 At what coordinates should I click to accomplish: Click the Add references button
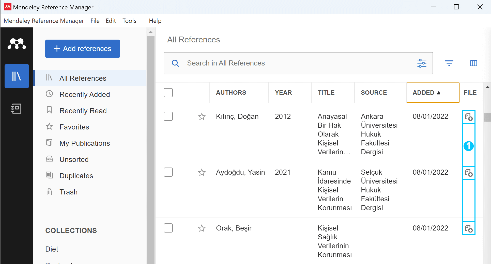click(x=83, y=49)
